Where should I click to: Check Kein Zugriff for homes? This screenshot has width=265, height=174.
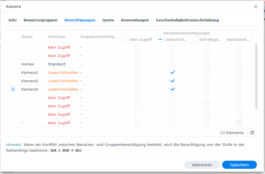point(138,64)
